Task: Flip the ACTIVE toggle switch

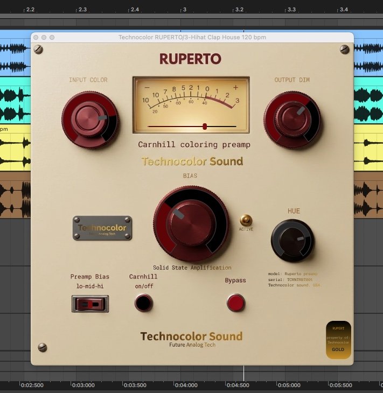Action: pos(246,220)
